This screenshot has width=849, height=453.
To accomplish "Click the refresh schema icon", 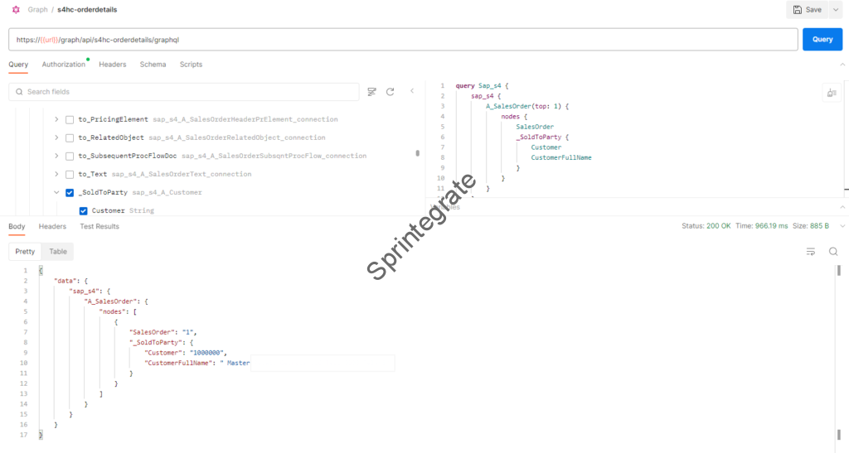I will click(x=390, y=92).
